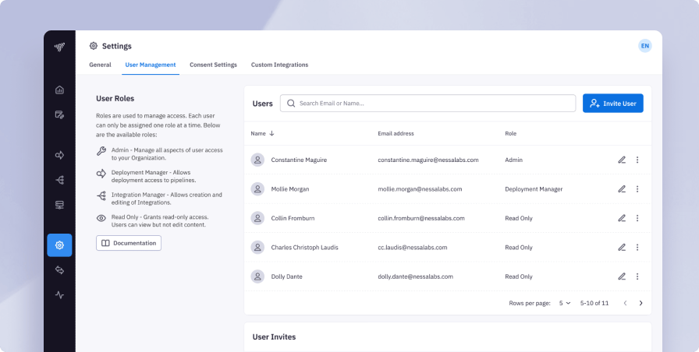Go to the previous page of users
The width and height of the screenshot is (699, 352).
[625, 303]
